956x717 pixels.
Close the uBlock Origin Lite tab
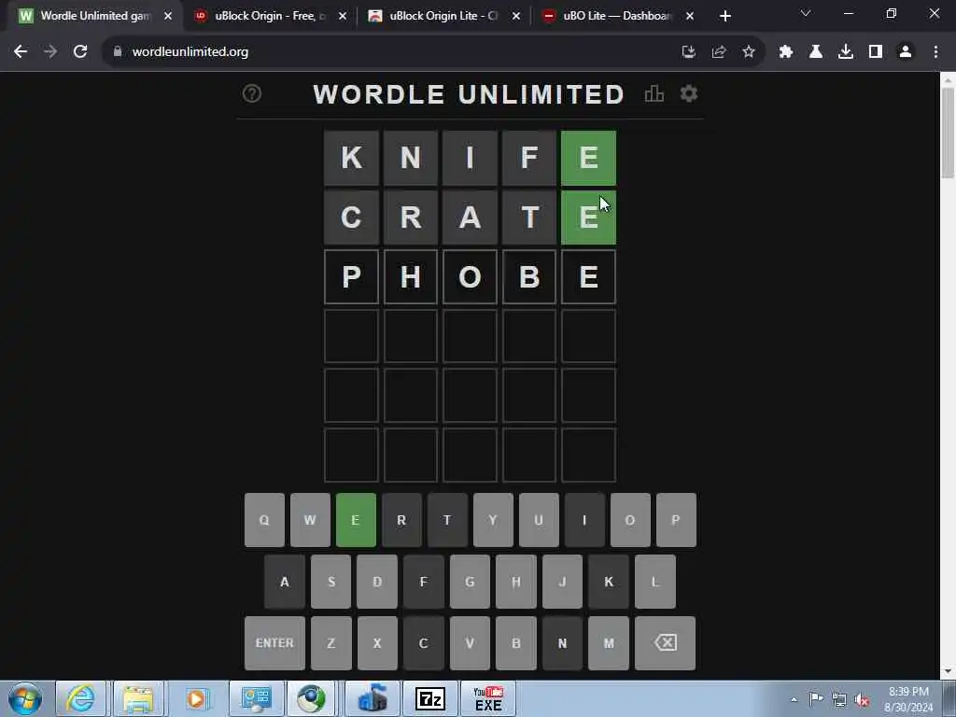tap(515, 16)
